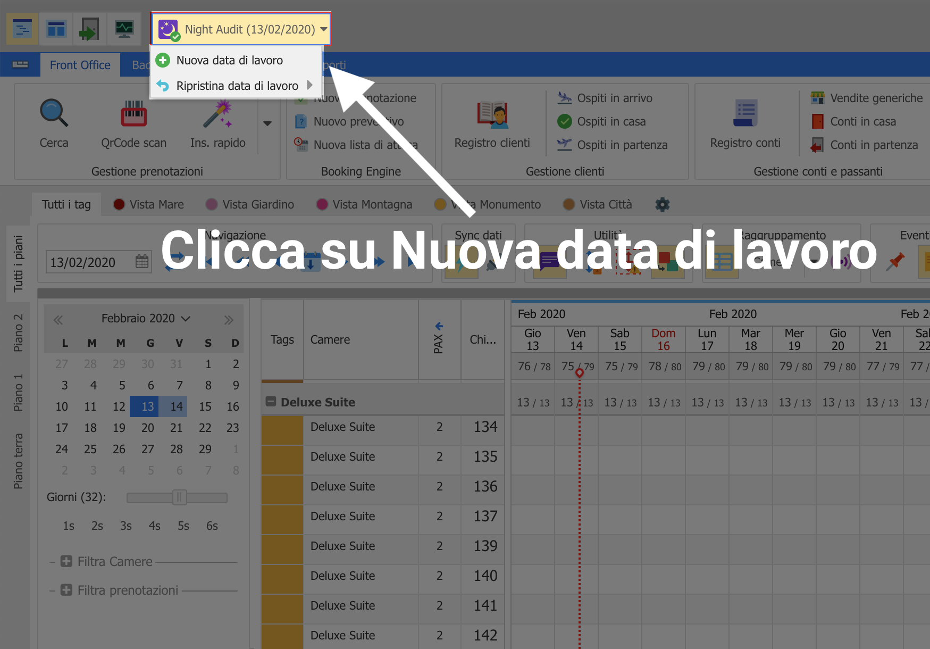The height and width of the screenshot is (649, 930).
Task: Filter by Vista Giardino tag
Action: [250, 204]
